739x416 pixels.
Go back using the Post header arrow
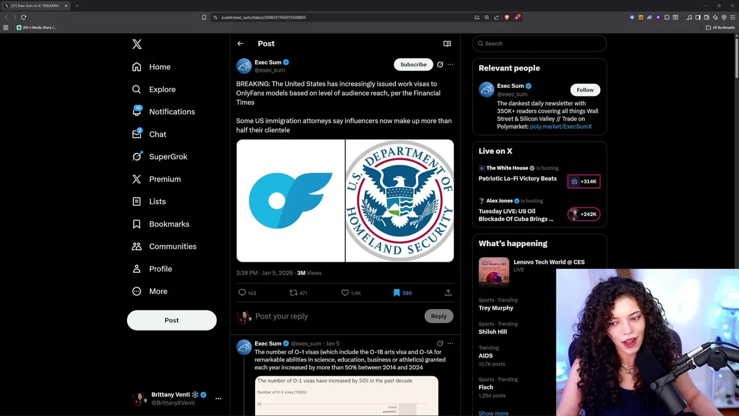(x=240, y=43)
